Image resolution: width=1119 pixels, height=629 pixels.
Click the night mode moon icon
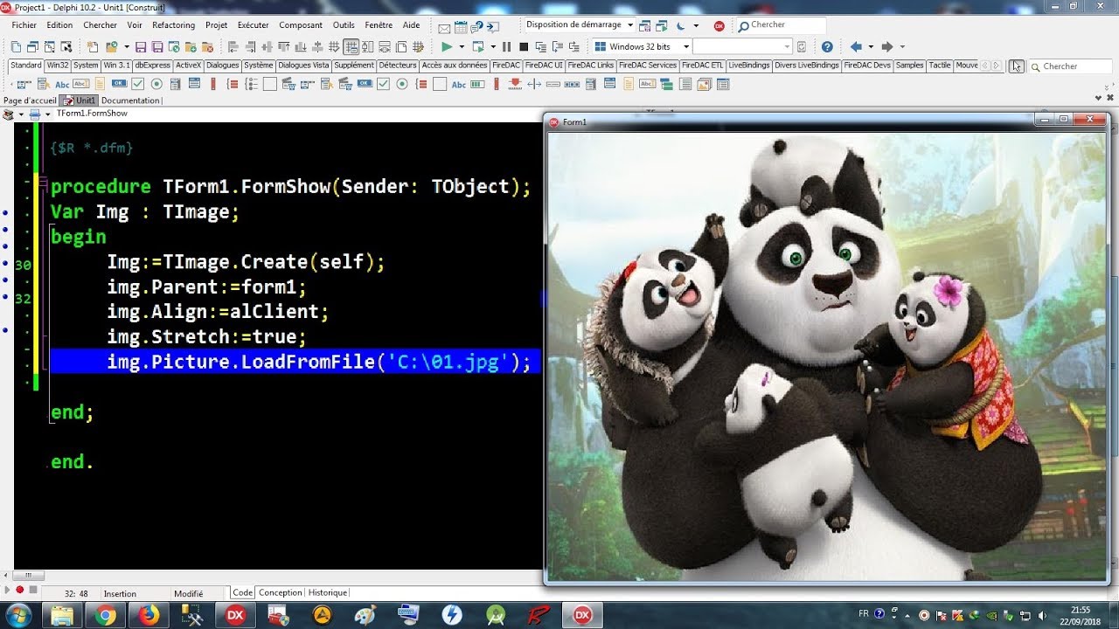point(681,25)
